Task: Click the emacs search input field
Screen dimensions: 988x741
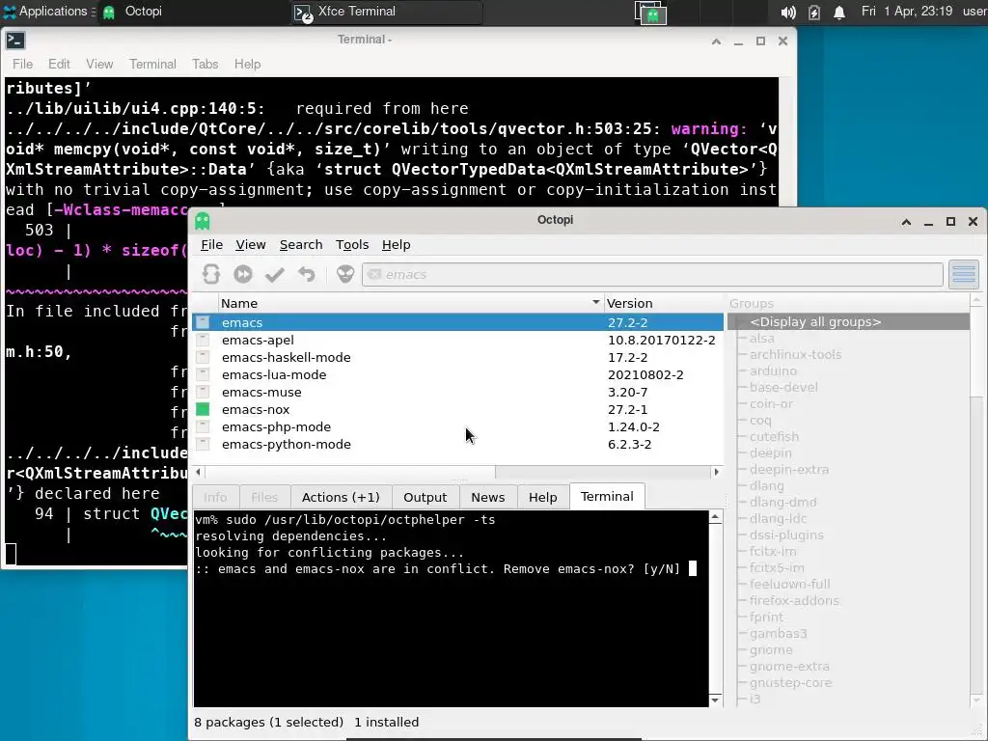Action: (652, 274)
